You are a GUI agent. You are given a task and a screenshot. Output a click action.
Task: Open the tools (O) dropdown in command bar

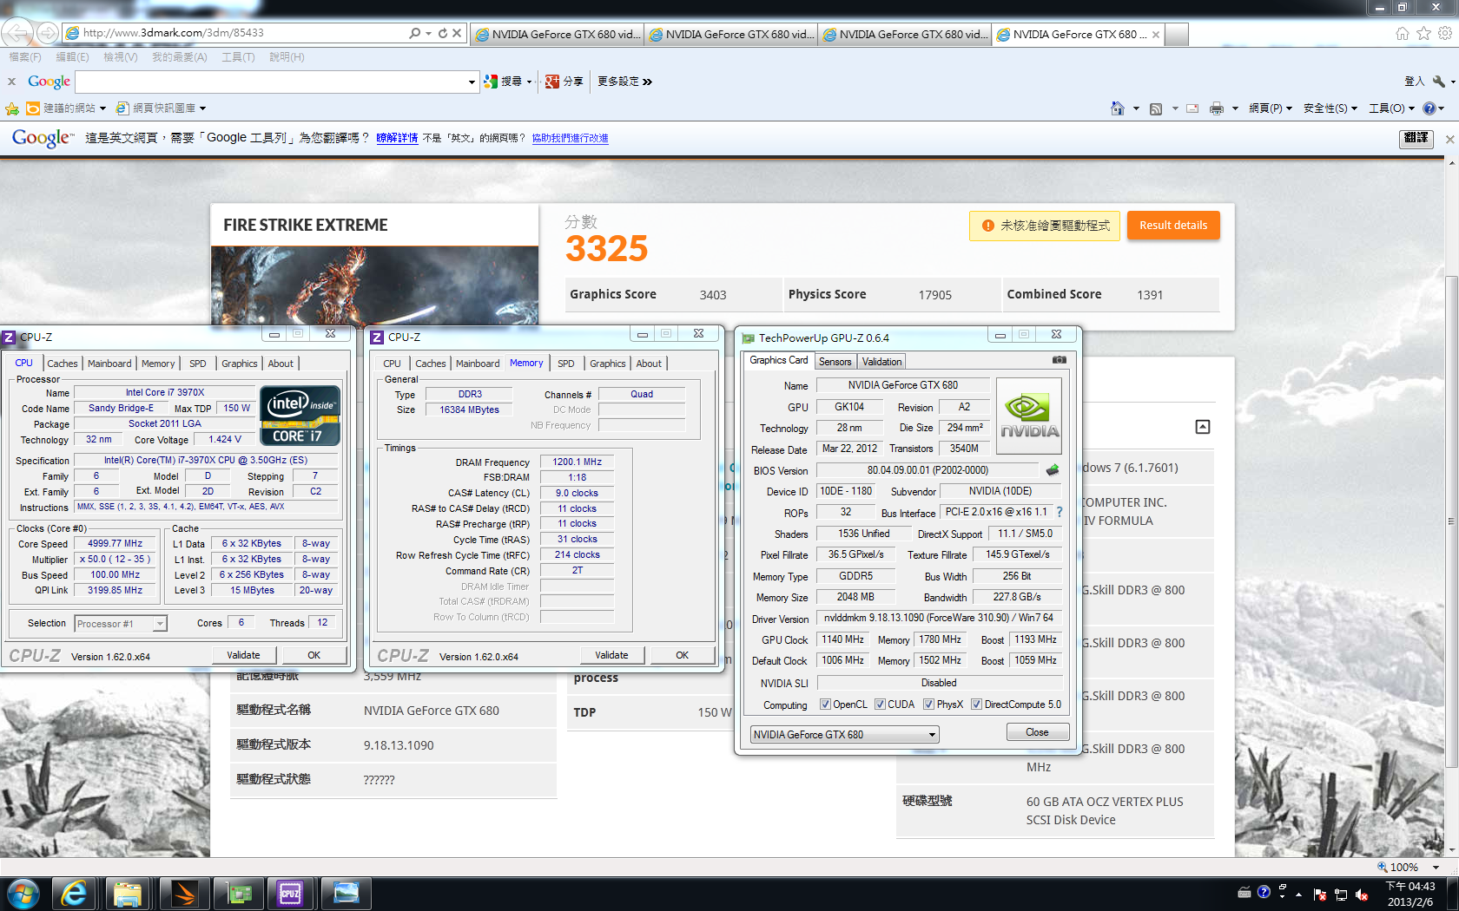(x=1391, y=108)
